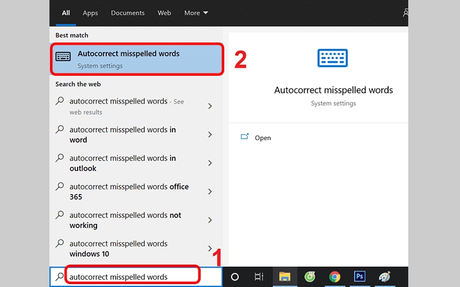Viewport: 460px width, 287px height.
Task: Expand arrow for 'autocorrect misspelled words in outlook'
Action: click(x=210, y=164)
